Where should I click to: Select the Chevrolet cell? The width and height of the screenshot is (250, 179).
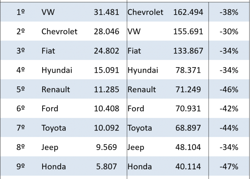pyautogui.click(x=145, y=12)
